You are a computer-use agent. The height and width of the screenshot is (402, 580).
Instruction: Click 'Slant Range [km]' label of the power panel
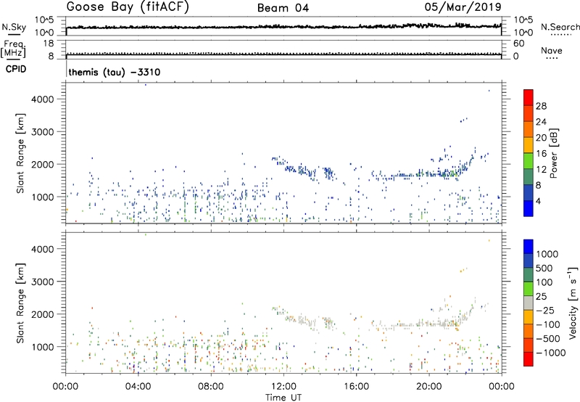coord(20,153)
